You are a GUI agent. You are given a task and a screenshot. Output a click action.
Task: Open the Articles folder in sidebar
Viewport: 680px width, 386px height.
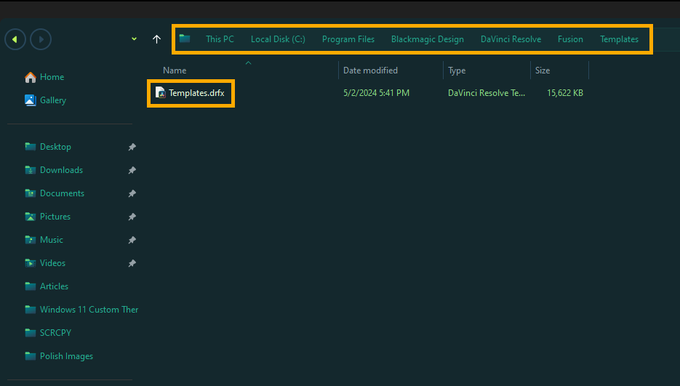click(54, 286)
